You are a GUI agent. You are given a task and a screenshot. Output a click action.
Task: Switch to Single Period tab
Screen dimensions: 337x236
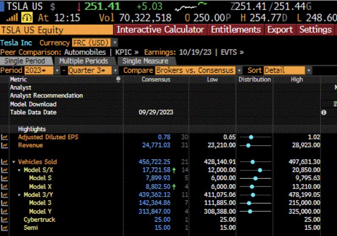point(25,61)
